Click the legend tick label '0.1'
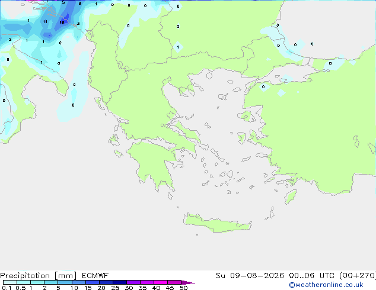The image size is (376, 290). point(7,288)
